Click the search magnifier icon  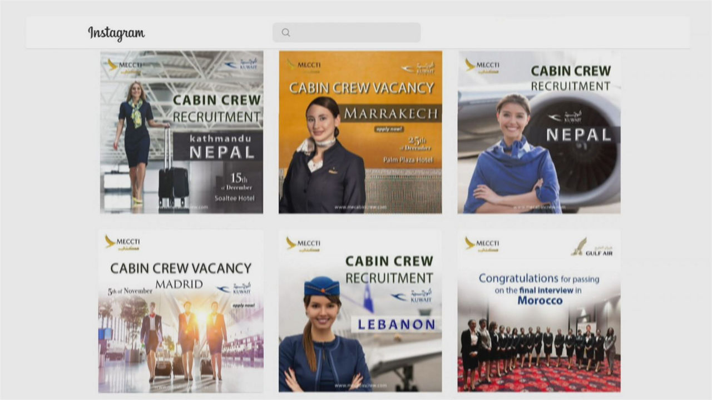click(286, 33)
